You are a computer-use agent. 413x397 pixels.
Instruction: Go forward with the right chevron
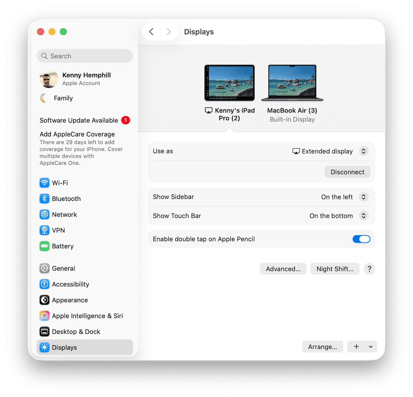(169, 32)
